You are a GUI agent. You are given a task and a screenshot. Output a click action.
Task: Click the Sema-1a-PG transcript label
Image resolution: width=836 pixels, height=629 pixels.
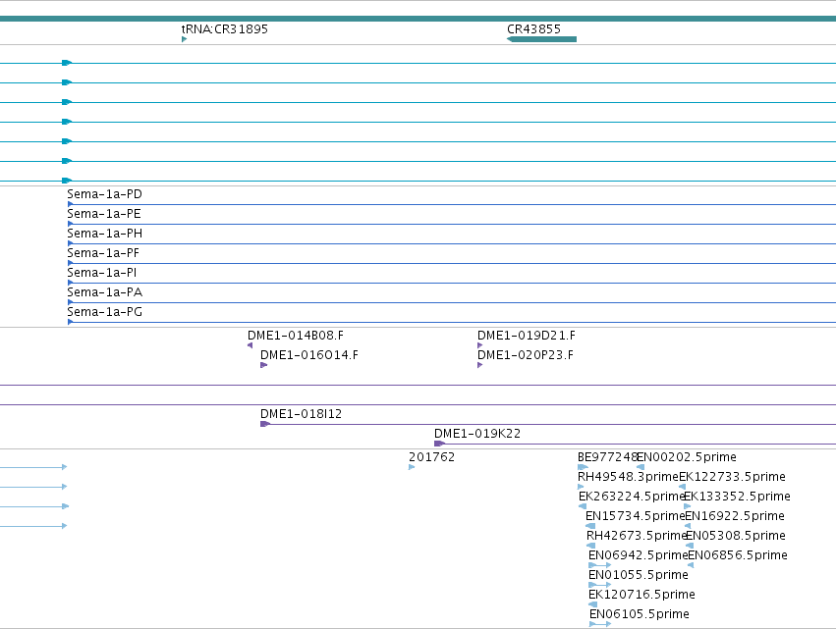104,312
